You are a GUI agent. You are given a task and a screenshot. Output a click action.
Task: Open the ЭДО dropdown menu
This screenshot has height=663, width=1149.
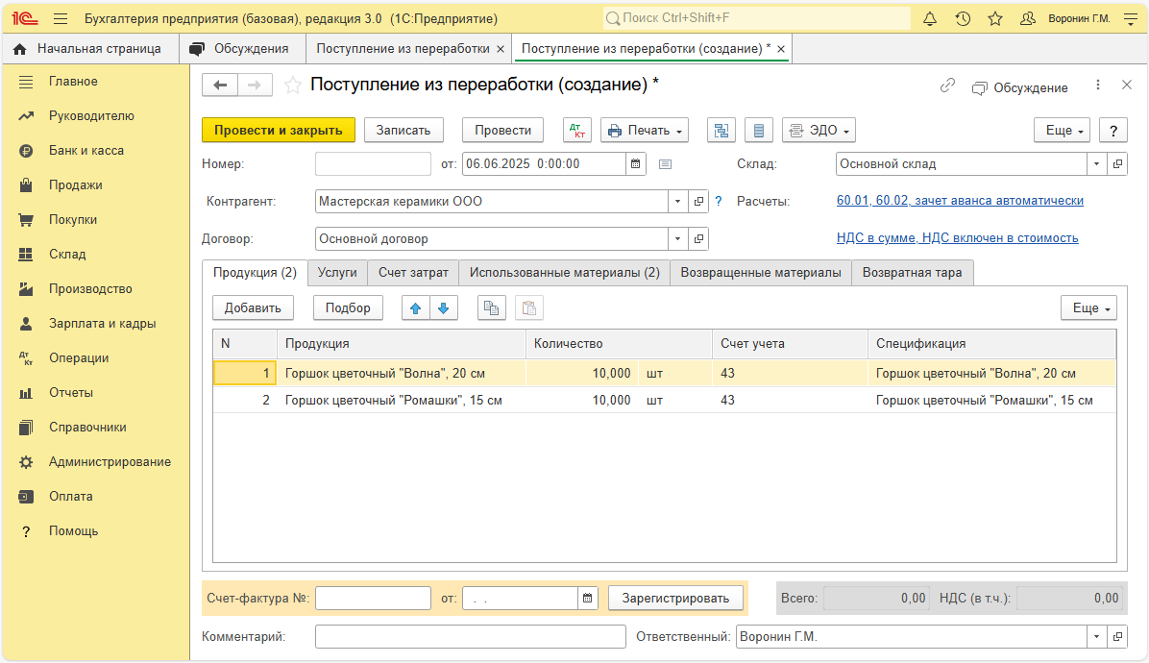pyautogui.click(x=819, y=131)
